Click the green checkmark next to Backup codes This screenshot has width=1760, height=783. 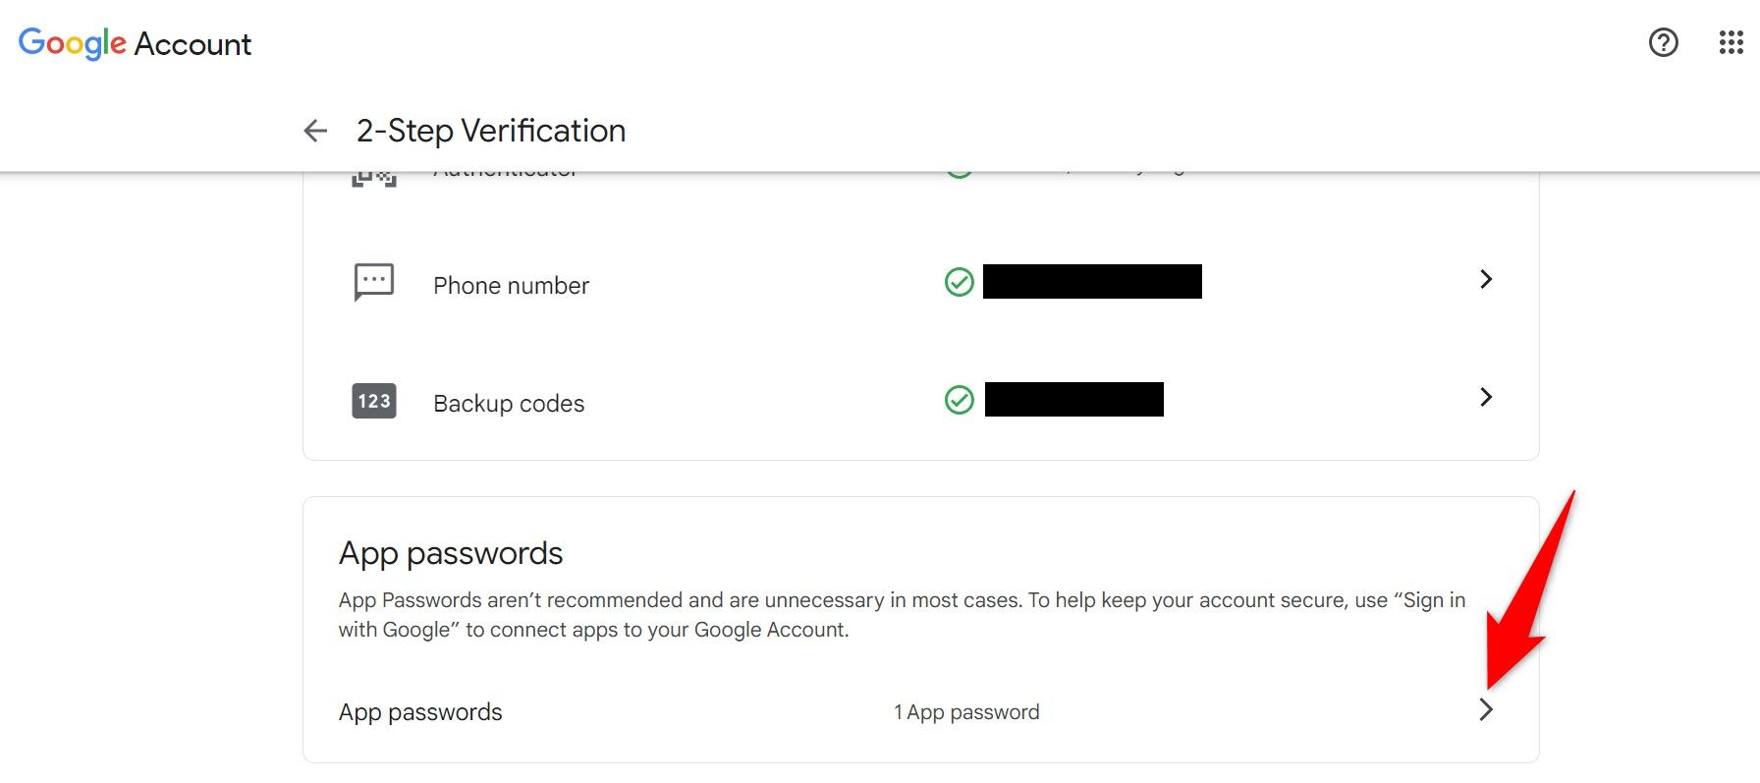pos(959,400)
